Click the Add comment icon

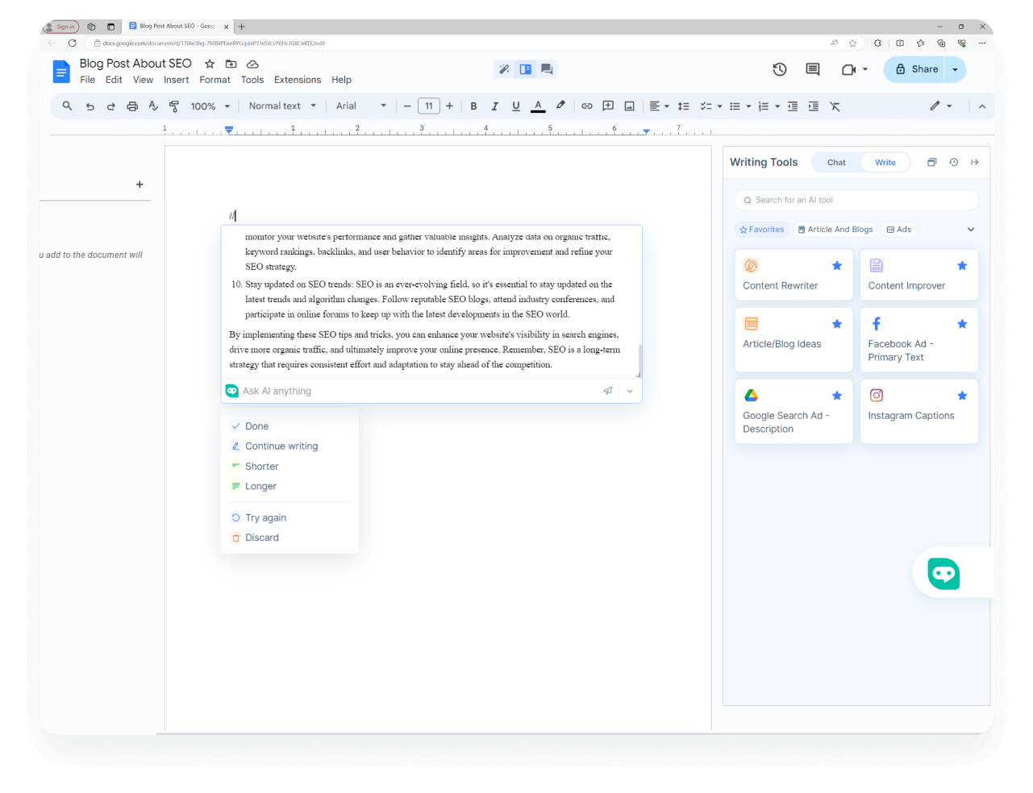point(608,106)
